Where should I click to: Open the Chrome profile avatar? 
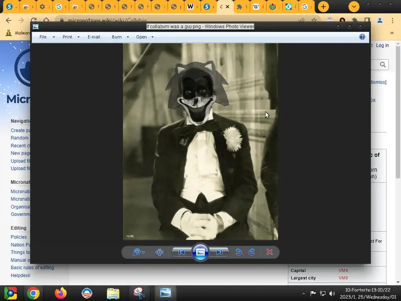click(380, 20)
